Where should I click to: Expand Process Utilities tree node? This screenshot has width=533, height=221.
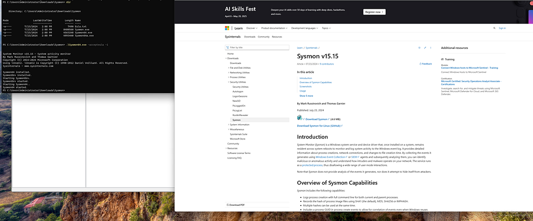[x=229, y=77]
